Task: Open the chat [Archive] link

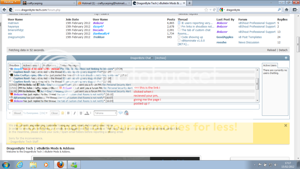Action: pyautogui.click(x=160, y=58)
